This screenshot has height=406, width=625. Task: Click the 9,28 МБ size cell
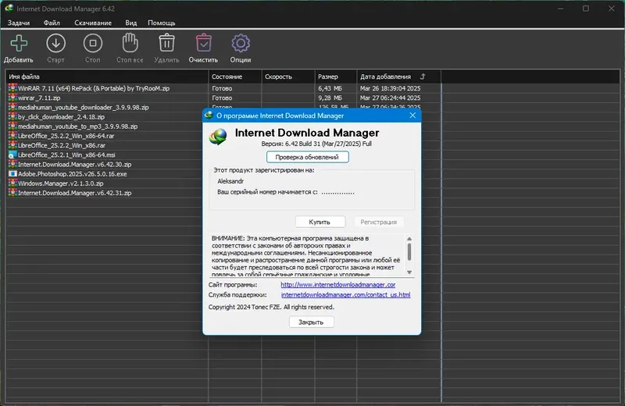[330, 98]
